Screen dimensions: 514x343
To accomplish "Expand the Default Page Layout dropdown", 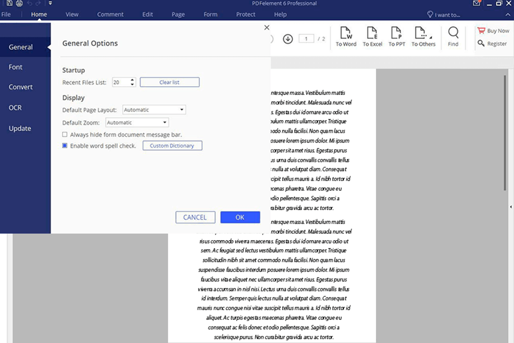I will pos(154,110).
